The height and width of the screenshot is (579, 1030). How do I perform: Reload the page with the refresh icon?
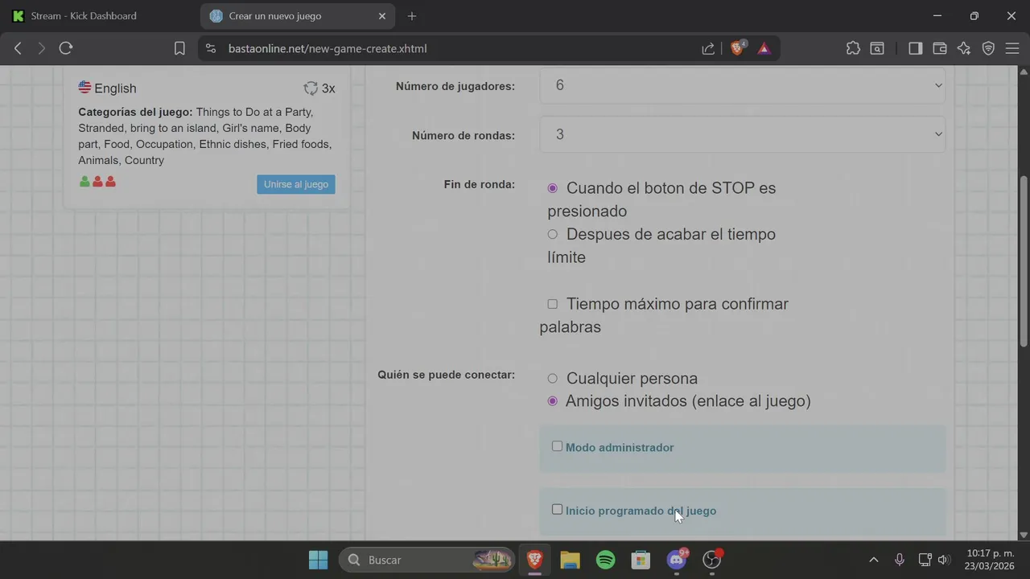pos(66,48)
